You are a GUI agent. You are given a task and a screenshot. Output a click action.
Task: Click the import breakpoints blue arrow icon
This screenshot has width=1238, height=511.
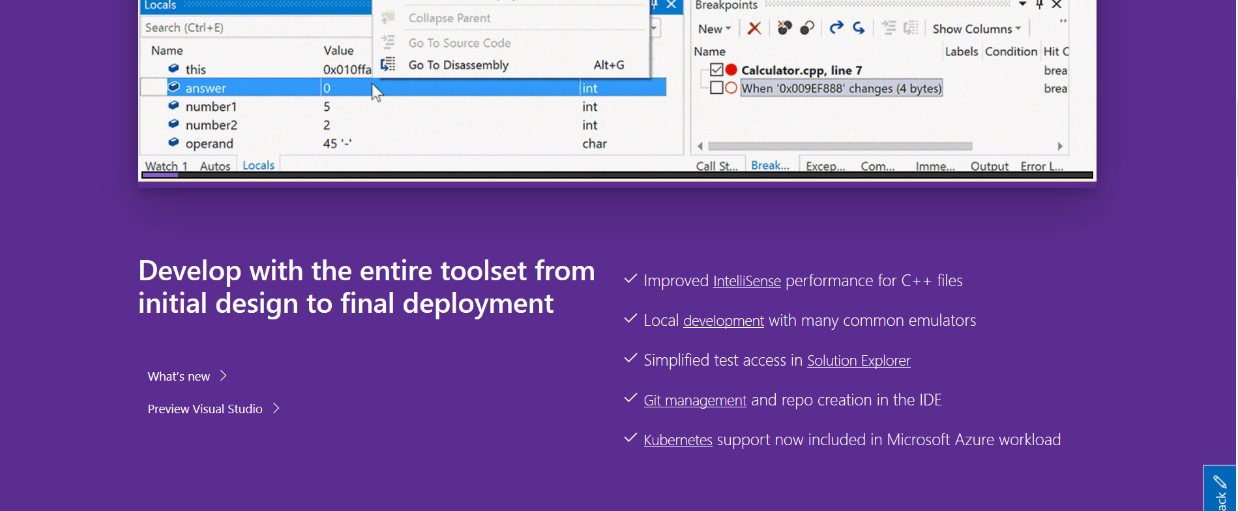click(859, 27)
